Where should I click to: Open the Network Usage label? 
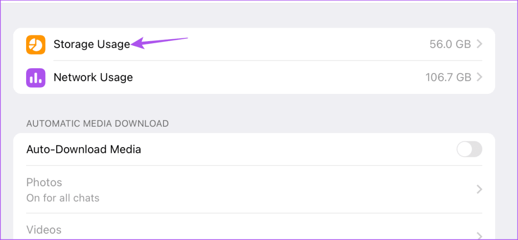pos(93,77)
